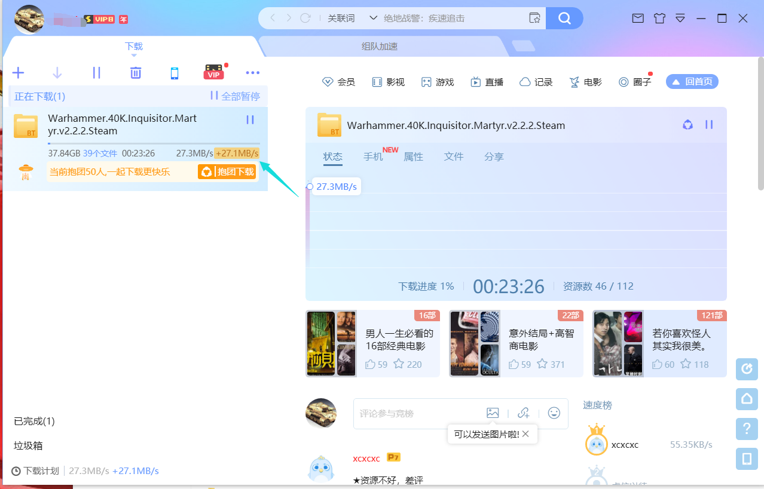Pause the Warhammer download task
764x489 pixels.
250,119
